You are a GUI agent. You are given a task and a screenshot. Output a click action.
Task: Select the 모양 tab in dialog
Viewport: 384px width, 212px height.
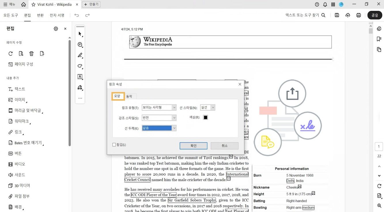[x=117, y=96]
